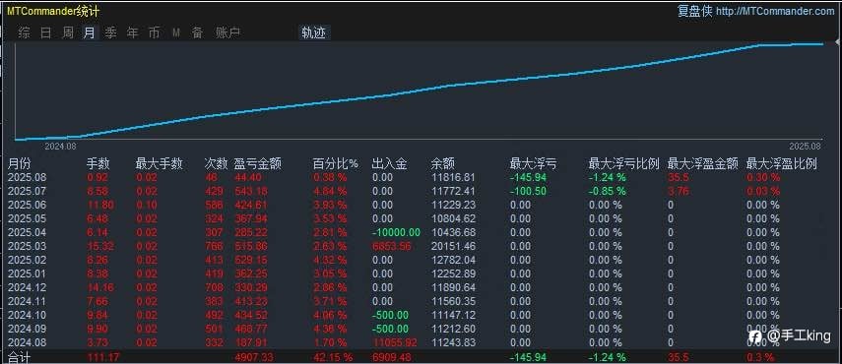Open the 备 tab
This screenshot has height=364, width=842.
coord(198,33)
